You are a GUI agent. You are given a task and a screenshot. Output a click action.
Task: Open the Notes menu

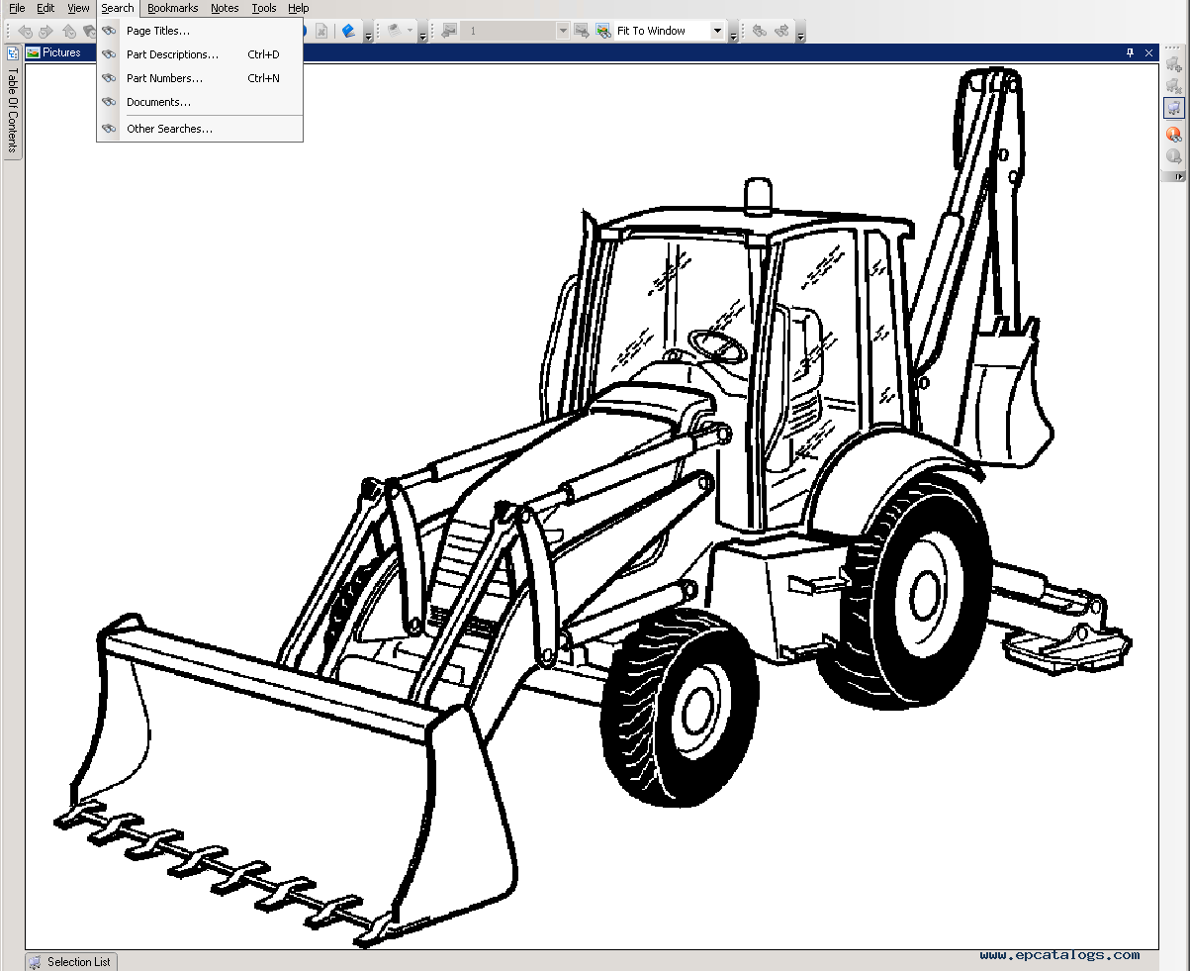point(225,8)
